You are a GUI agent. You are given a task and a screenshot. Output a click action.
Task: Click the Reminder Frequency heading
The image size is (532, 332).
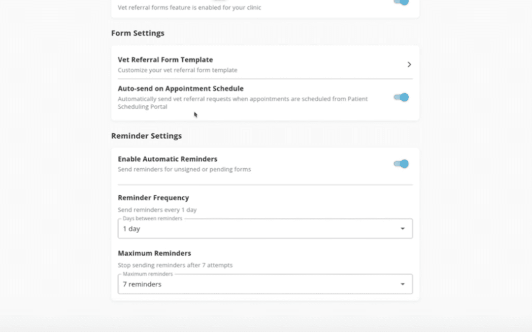(153, 197)
